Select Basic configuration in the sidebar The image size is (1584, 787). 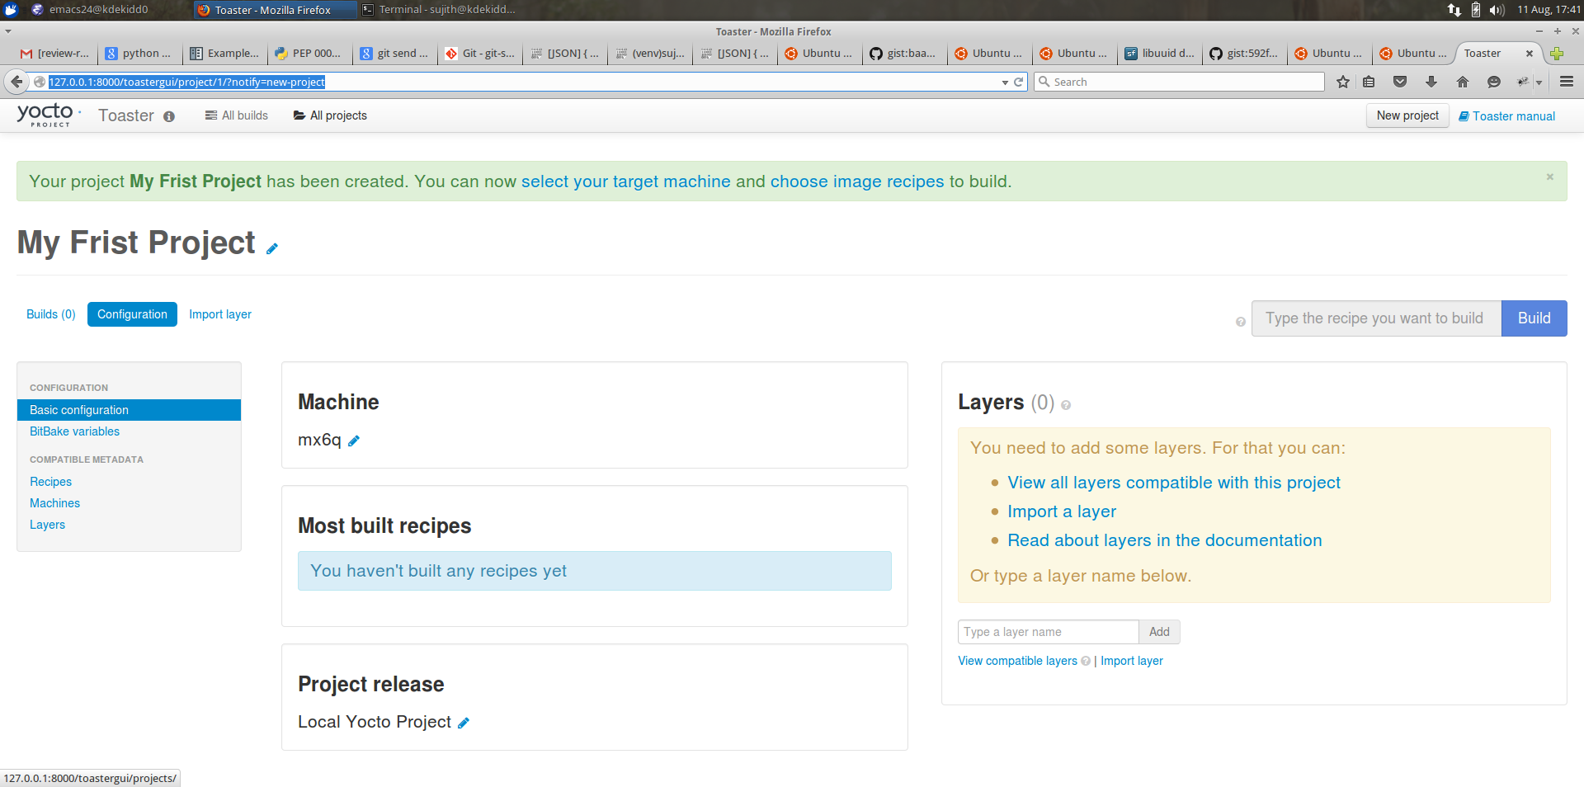[129, 410]
